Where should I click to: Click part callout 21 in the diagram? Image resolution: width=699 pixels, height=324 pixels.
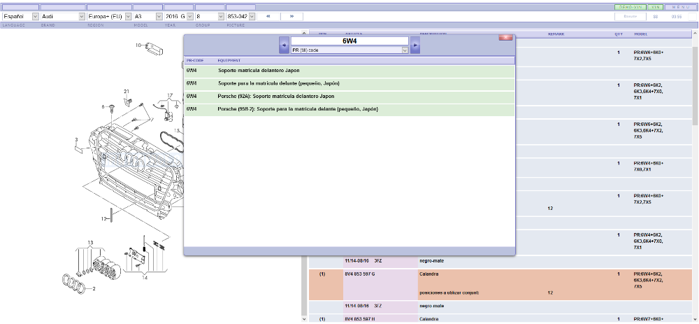point(127,92)
